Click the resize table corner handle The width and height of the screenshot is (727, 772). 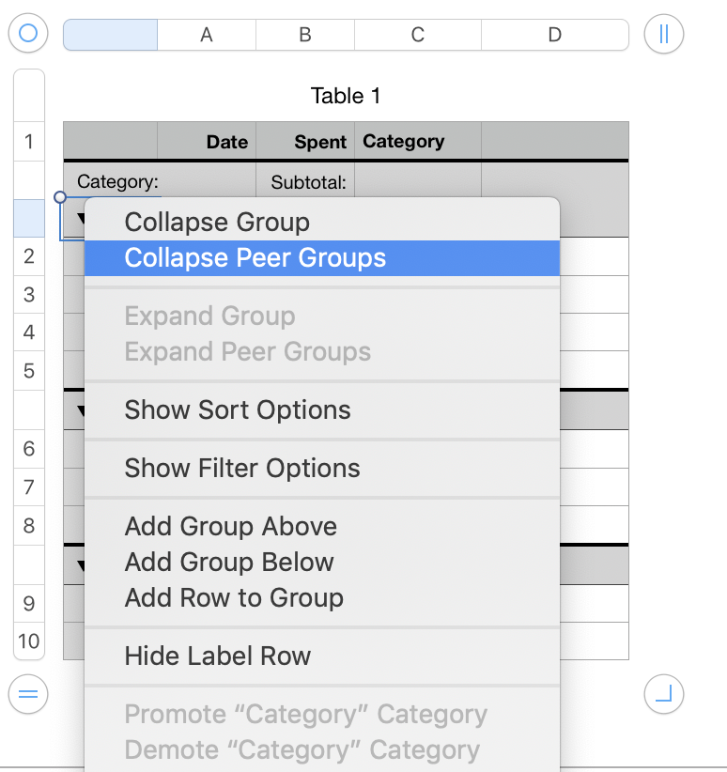pos(663,694)
